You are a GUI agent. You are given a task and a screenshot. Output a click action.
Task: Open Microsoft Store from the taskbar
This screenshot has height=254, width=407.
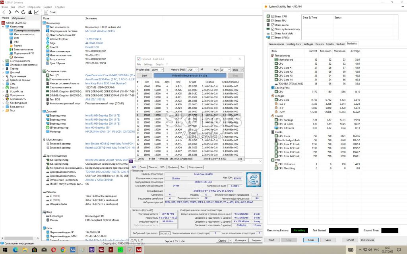[34, 250]
